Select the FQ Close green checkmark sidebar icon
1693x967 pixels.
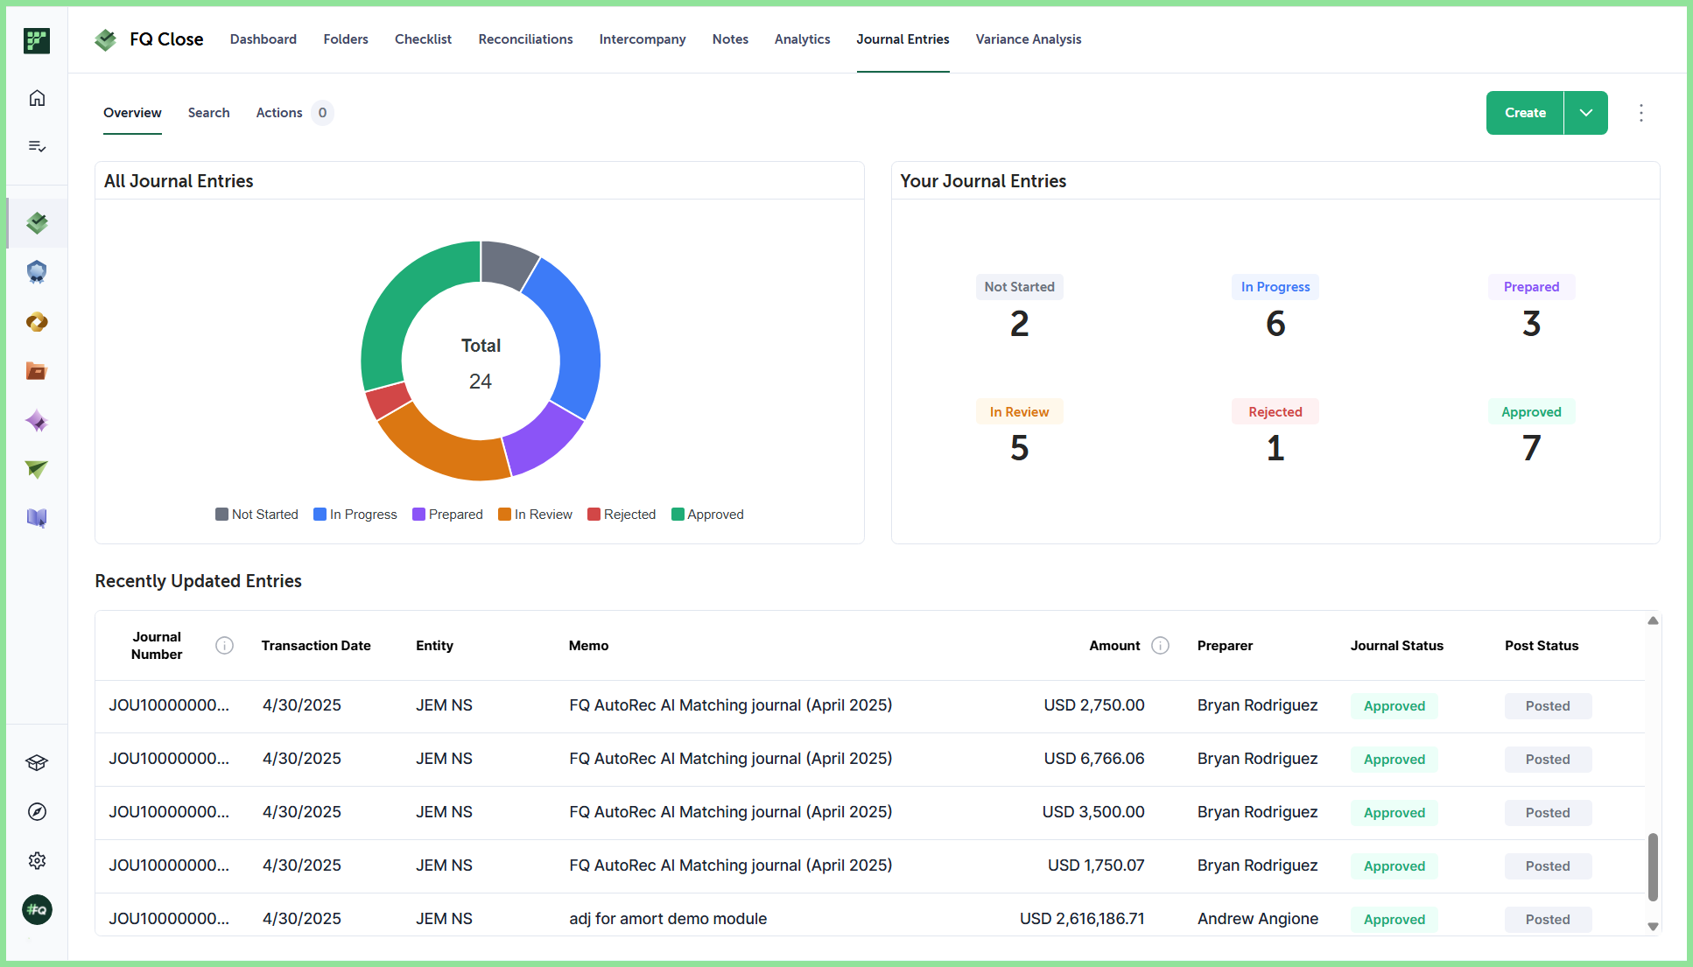click(x=37, y=223)
